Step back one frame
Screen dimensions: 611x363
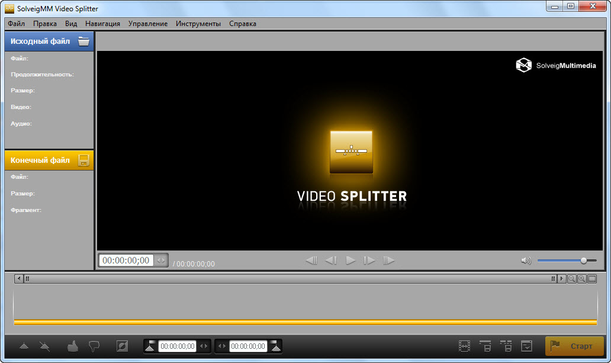tap(331, 260)
